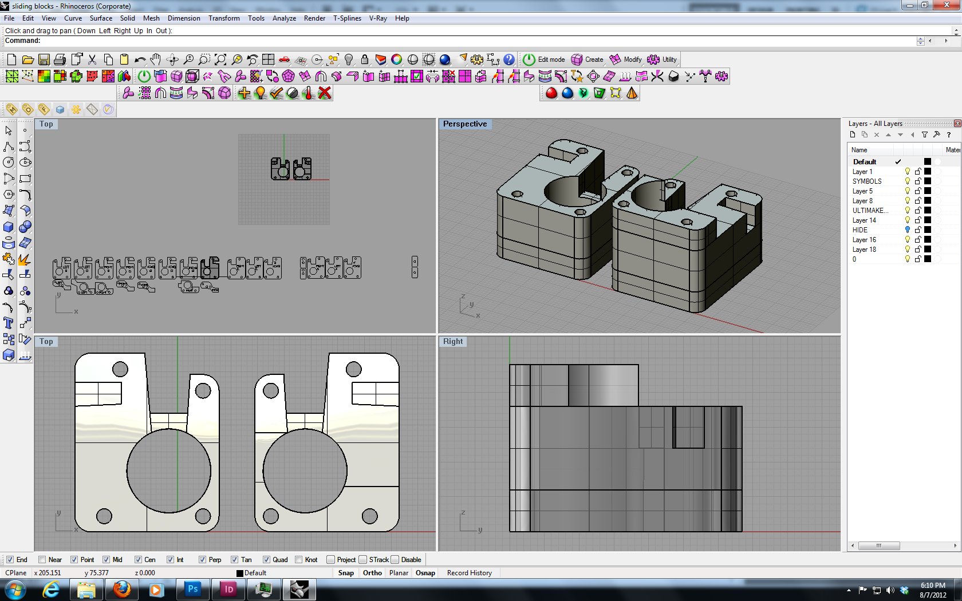The image size is (962, 601).
Task: Select the Box solid tool
Action: click(x=9, y=227)
